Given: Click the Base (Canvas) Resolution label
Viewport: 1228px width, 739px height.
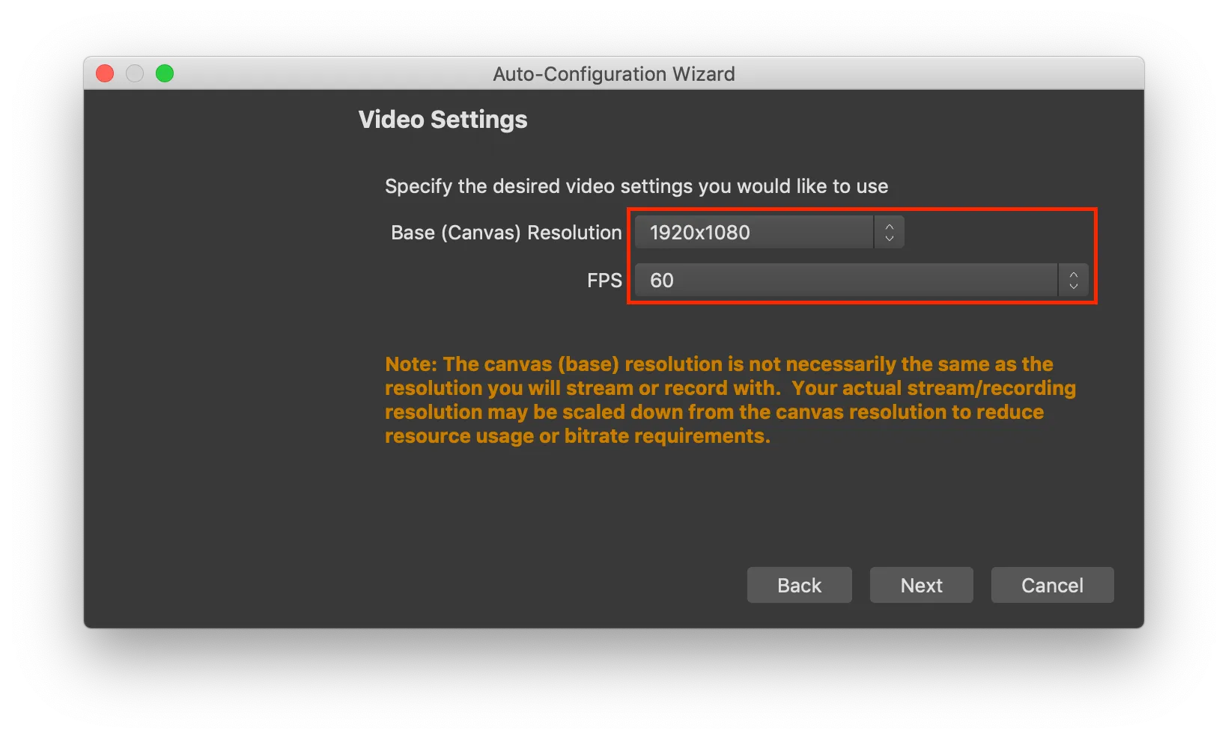Looking at the screenshot, I should (505, 233).
